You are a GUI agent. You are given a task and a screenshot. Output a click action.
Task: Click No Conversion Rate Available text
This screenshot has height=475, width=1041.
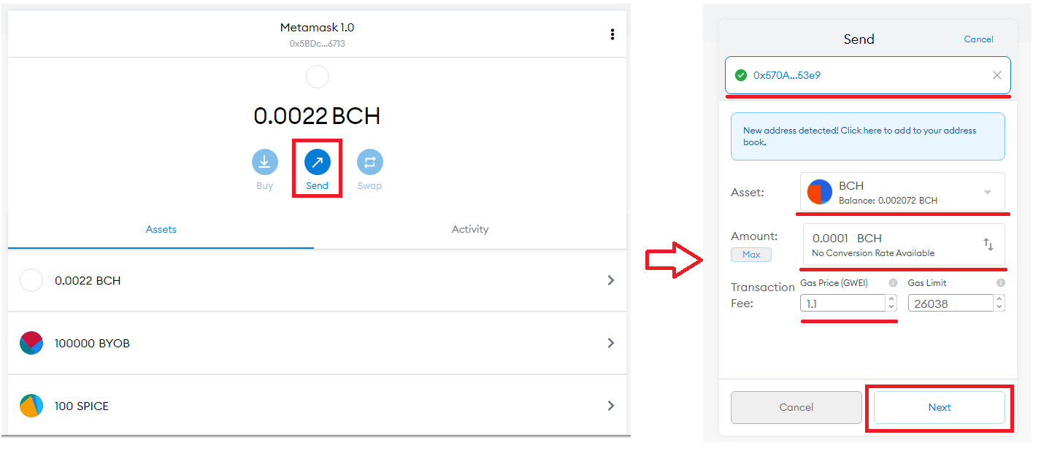[x=873, y=253]
